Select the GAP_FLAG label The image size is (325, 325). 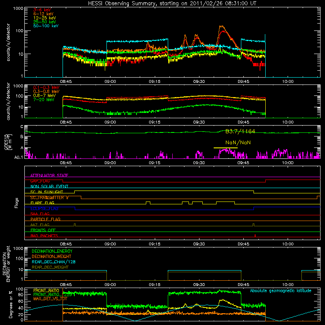coord(40,181)
